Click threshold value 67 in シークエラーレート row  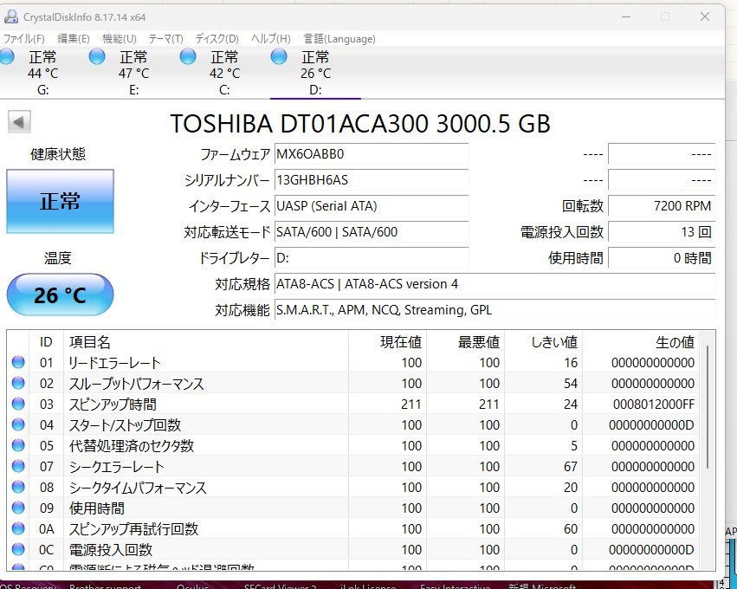[570, 466]
